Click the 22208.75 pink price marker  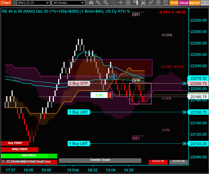coord(198,84)
